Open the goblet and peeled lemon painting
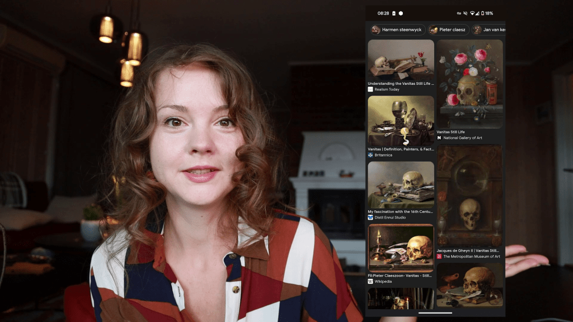 401,120
